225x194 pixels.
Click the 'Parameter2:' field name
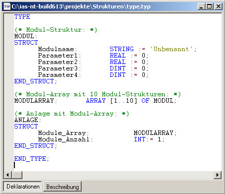[x=60, y=62]
